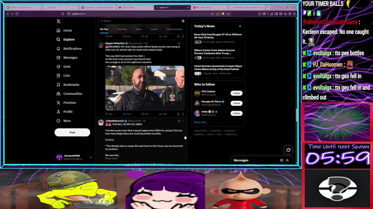Viewport: 373px width, 209px height.
Task: Open GeodudePNW account menu
Action: 74,157
